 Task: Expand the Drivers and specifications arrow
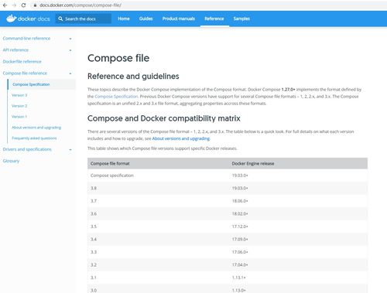coord(70,149)
